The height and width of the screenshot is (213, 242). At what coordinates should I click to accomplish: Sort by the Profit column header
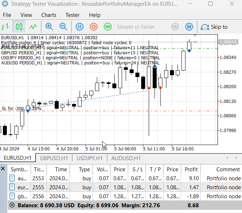click(x=191, y=169)
